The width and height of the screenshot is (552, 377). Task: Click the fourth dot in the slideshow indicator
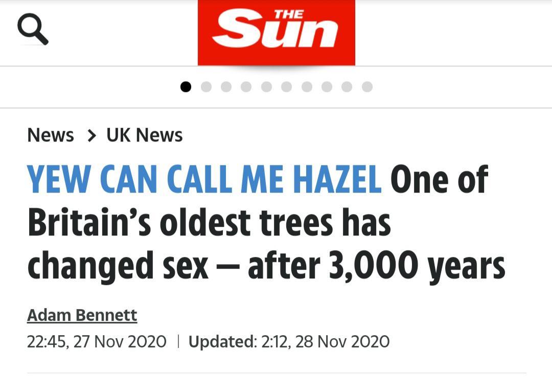pyautogui.click(x=246, y=87)
